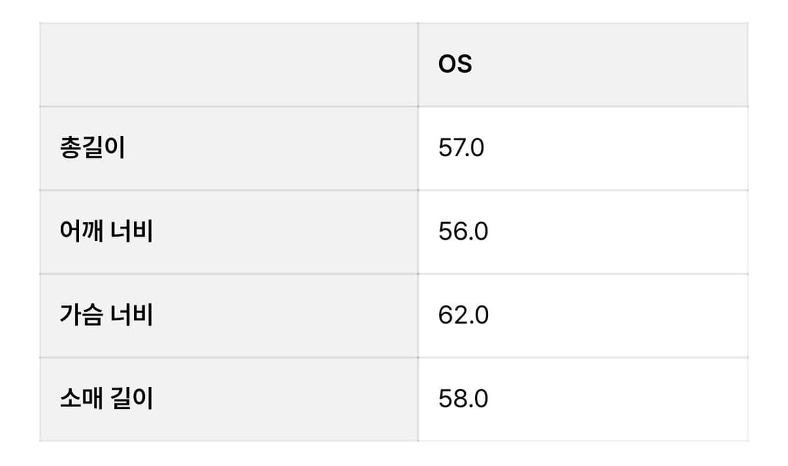
Task: Click the column divider left of 58.0
Action: point(418,398)
